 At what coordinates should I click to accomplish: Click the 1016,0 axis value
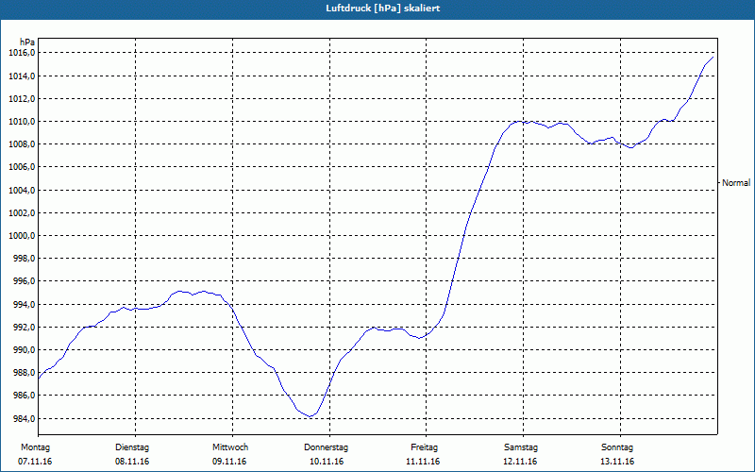coord(22,53)
